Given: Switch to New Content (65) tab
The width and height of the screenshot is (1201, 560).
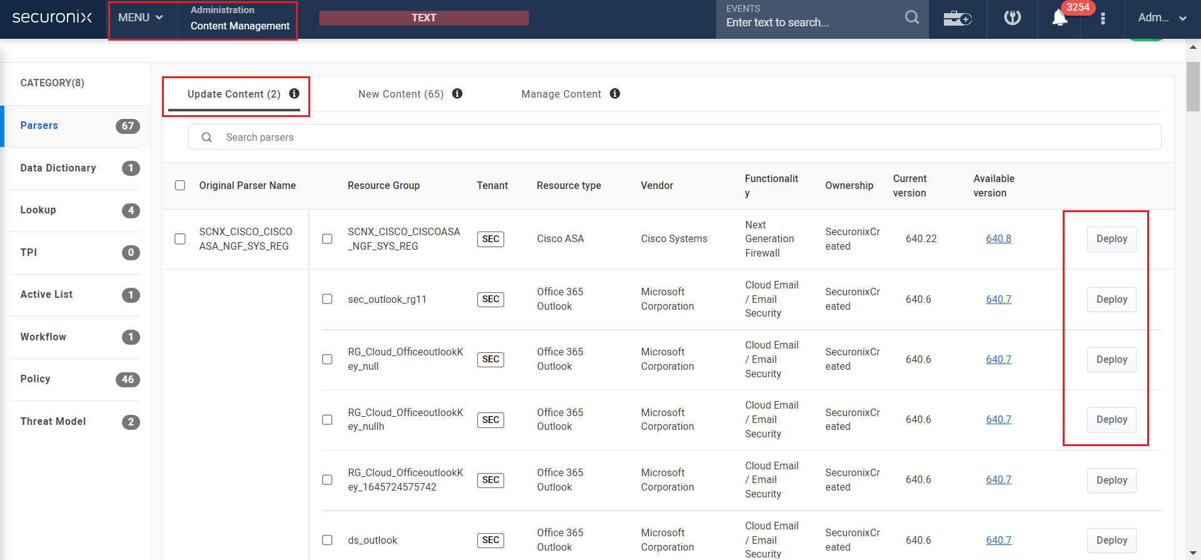Looking at the screenshot, I should (x=401, y=94).
